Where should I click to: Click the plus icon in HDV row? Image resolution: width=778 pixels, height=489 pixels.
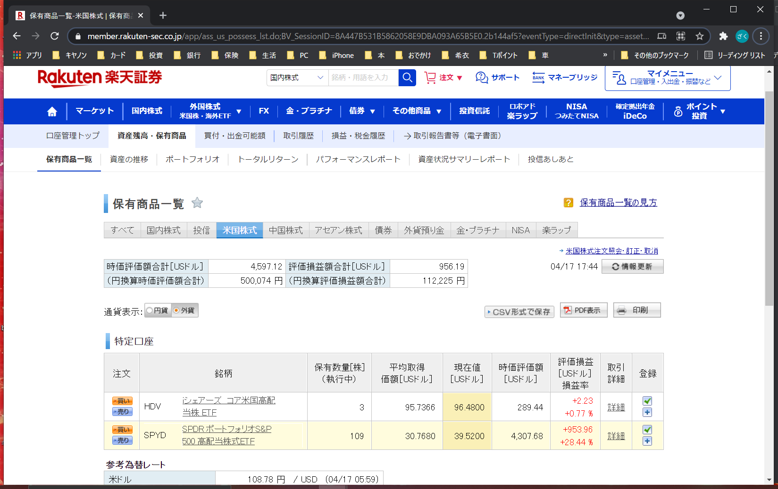click(647, 412)
